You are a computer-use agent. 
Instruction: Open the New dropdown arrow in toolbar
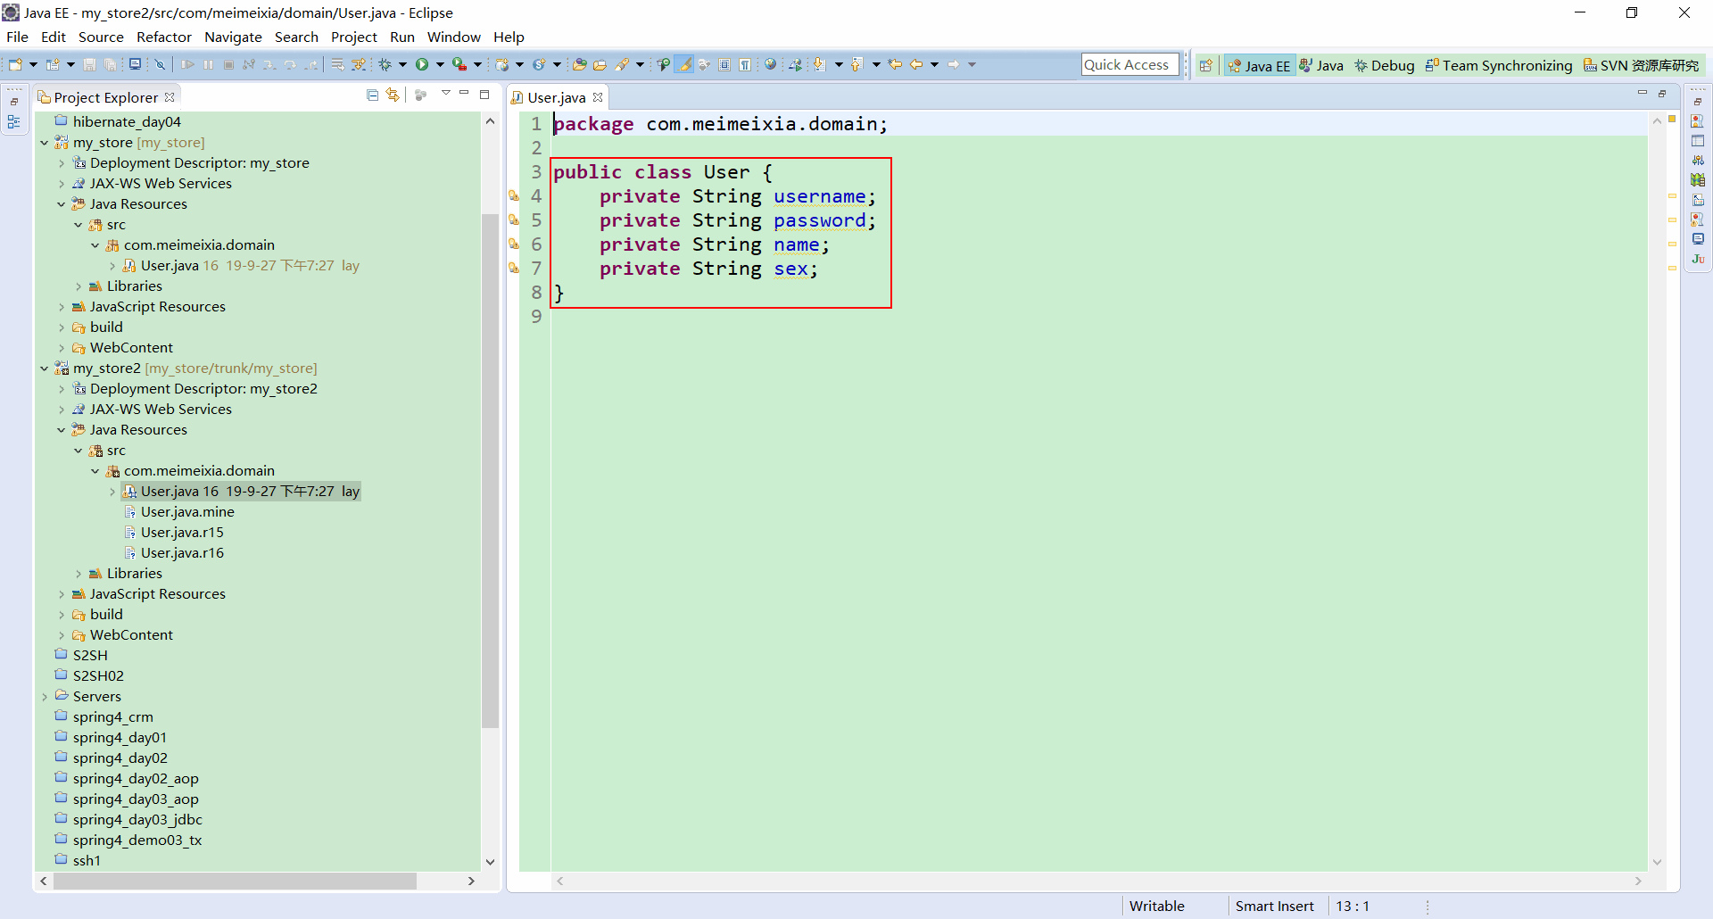click(x=33, y=64)
